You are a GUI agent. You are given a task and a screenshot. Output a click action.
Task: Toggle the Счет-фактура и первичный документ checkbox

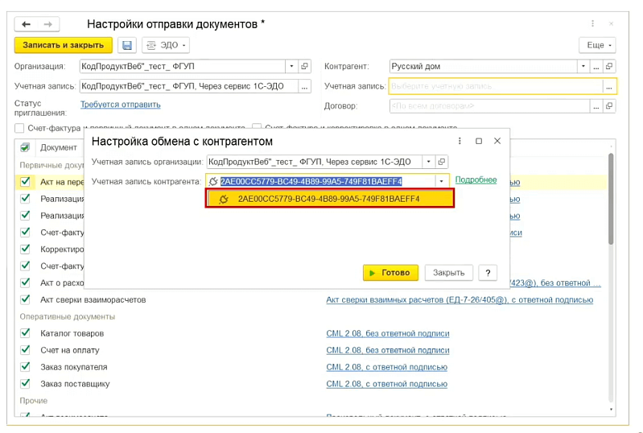coord(19,128)
